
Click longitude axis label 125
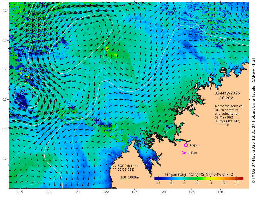pos(192,192)
